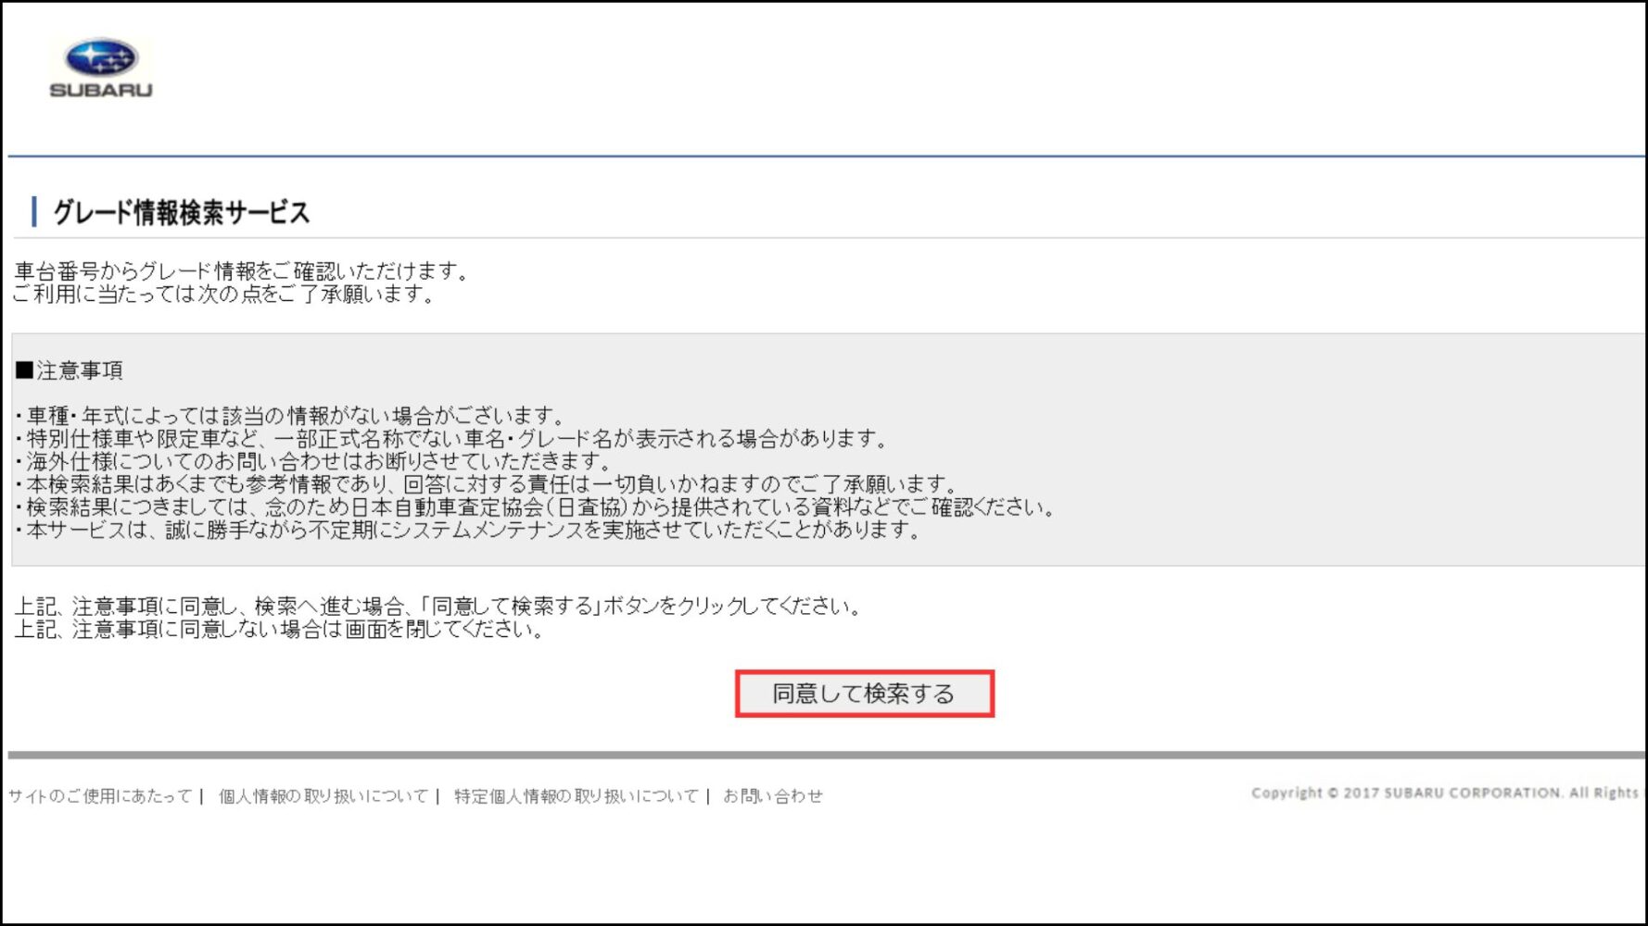The width and height of the screenshot is (1648, 926).
Task: Click the Copyright 2017 SUBARU CORPORATION text
Action: pos(1444,793)
